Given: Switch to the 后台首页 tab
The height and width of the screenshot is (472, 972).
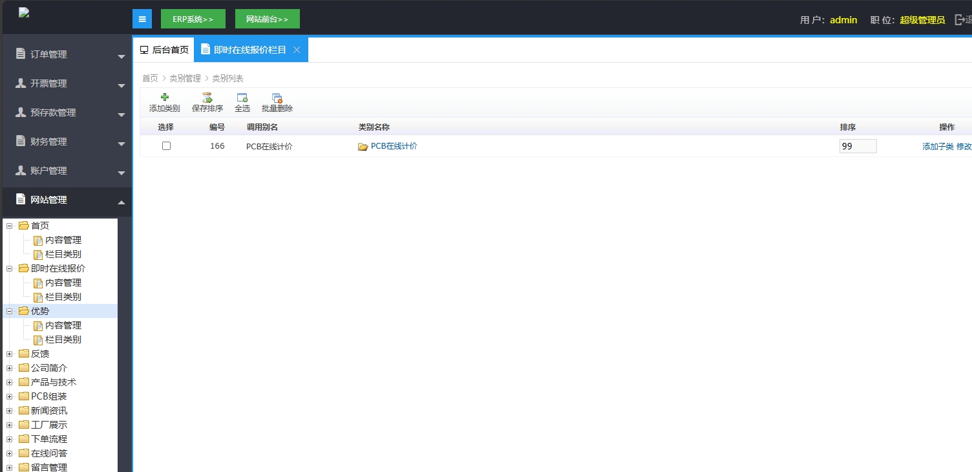Looking at the screenshot, I should coord(164,50).
